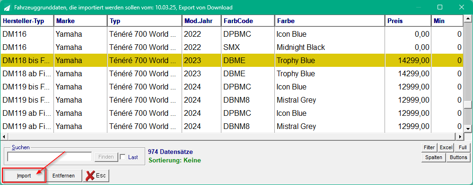Toggle the Last checkbox

tap(123, 157)
